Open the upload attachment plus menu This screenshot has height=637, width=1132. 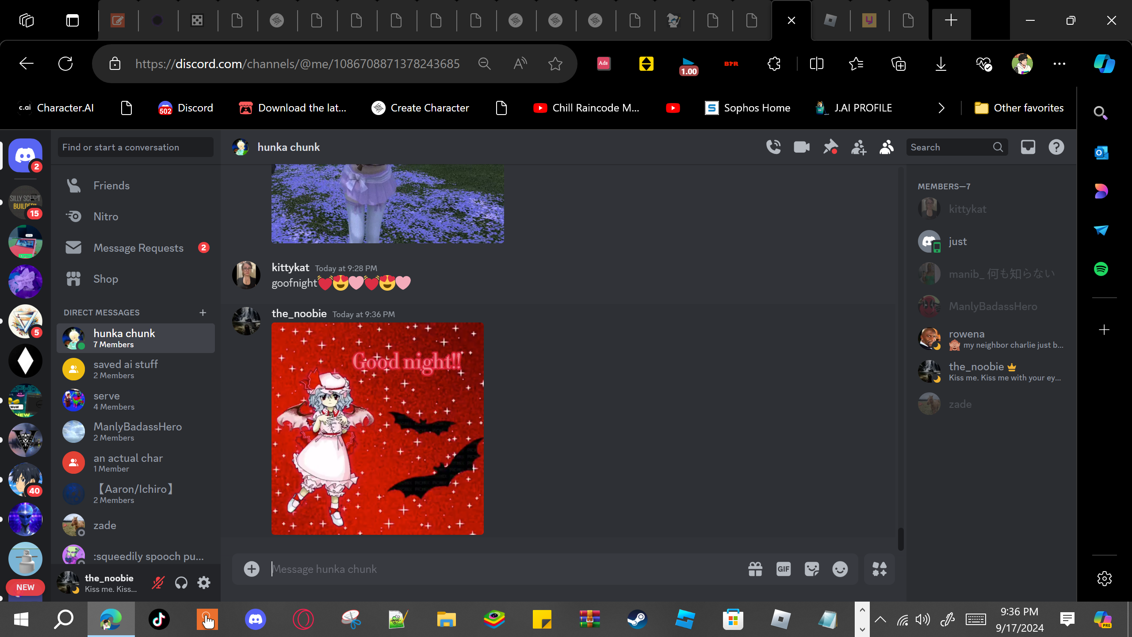(x=252, y=569)
